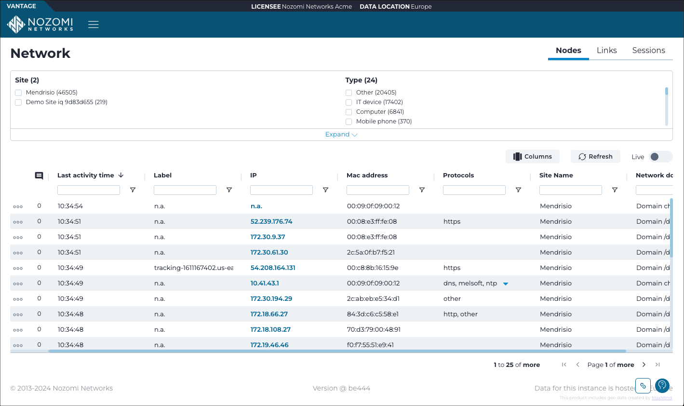Click the Site Name column header
Screen dimensions: 684x406
coord(556,175)
